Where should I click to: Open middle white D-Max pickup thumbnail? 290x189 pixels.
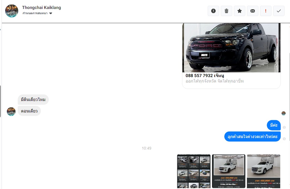(229, 171)
